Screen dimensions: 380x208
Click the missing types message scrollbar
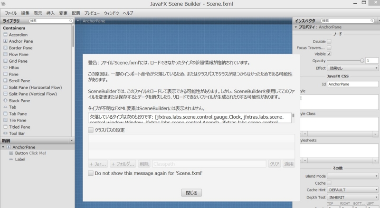293,116
